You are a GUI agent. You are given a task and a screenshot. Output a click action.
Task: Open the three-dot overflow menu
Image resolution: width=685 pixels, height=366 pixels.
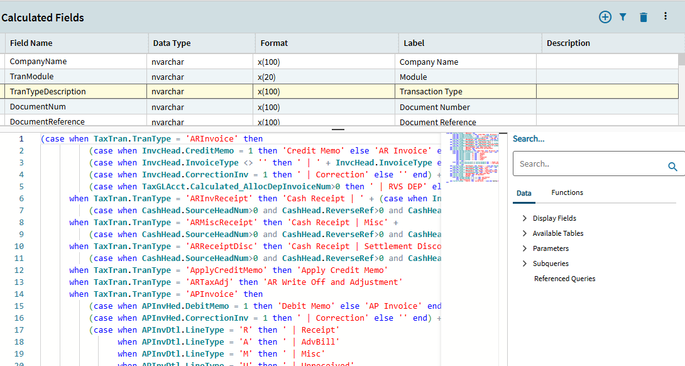pyautogui.click(x=666, y=16)
